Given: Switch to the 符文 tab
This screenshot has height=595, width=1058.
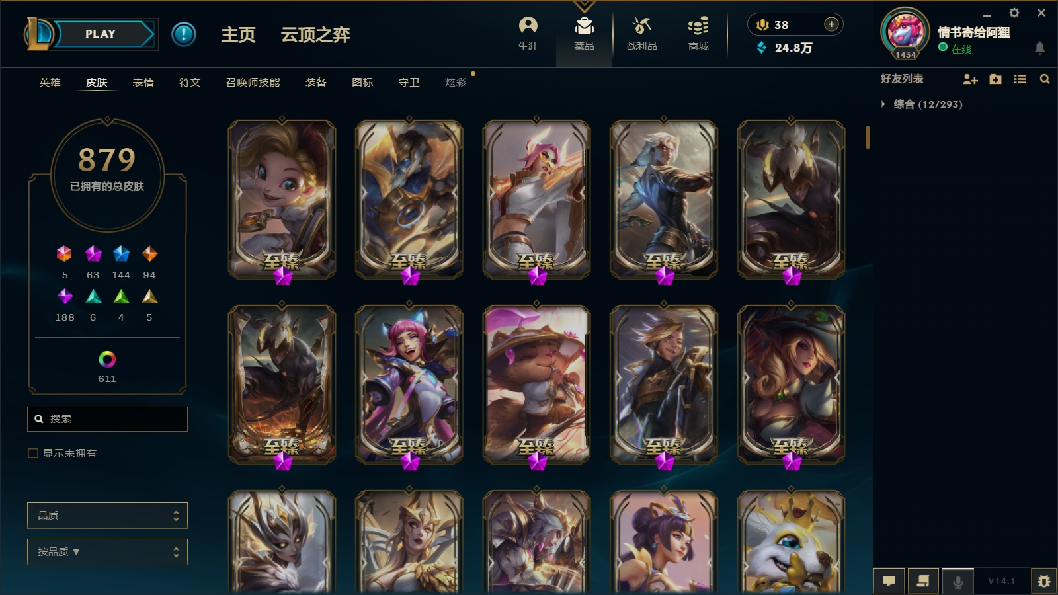Looking at the screenshot, I should [x=190, y=83].
